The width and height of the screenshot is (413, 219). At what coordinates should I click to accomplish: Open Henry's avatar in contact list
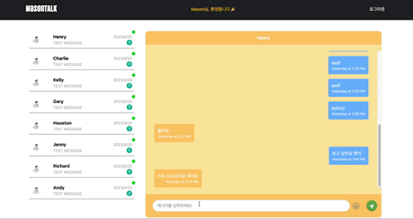[x=36, y=39]
